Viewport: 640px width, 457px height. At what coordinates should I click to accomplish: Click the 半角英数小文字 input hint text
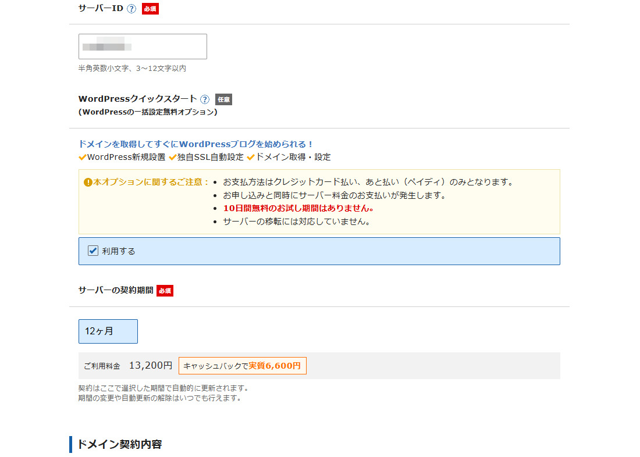pos(132,69)
